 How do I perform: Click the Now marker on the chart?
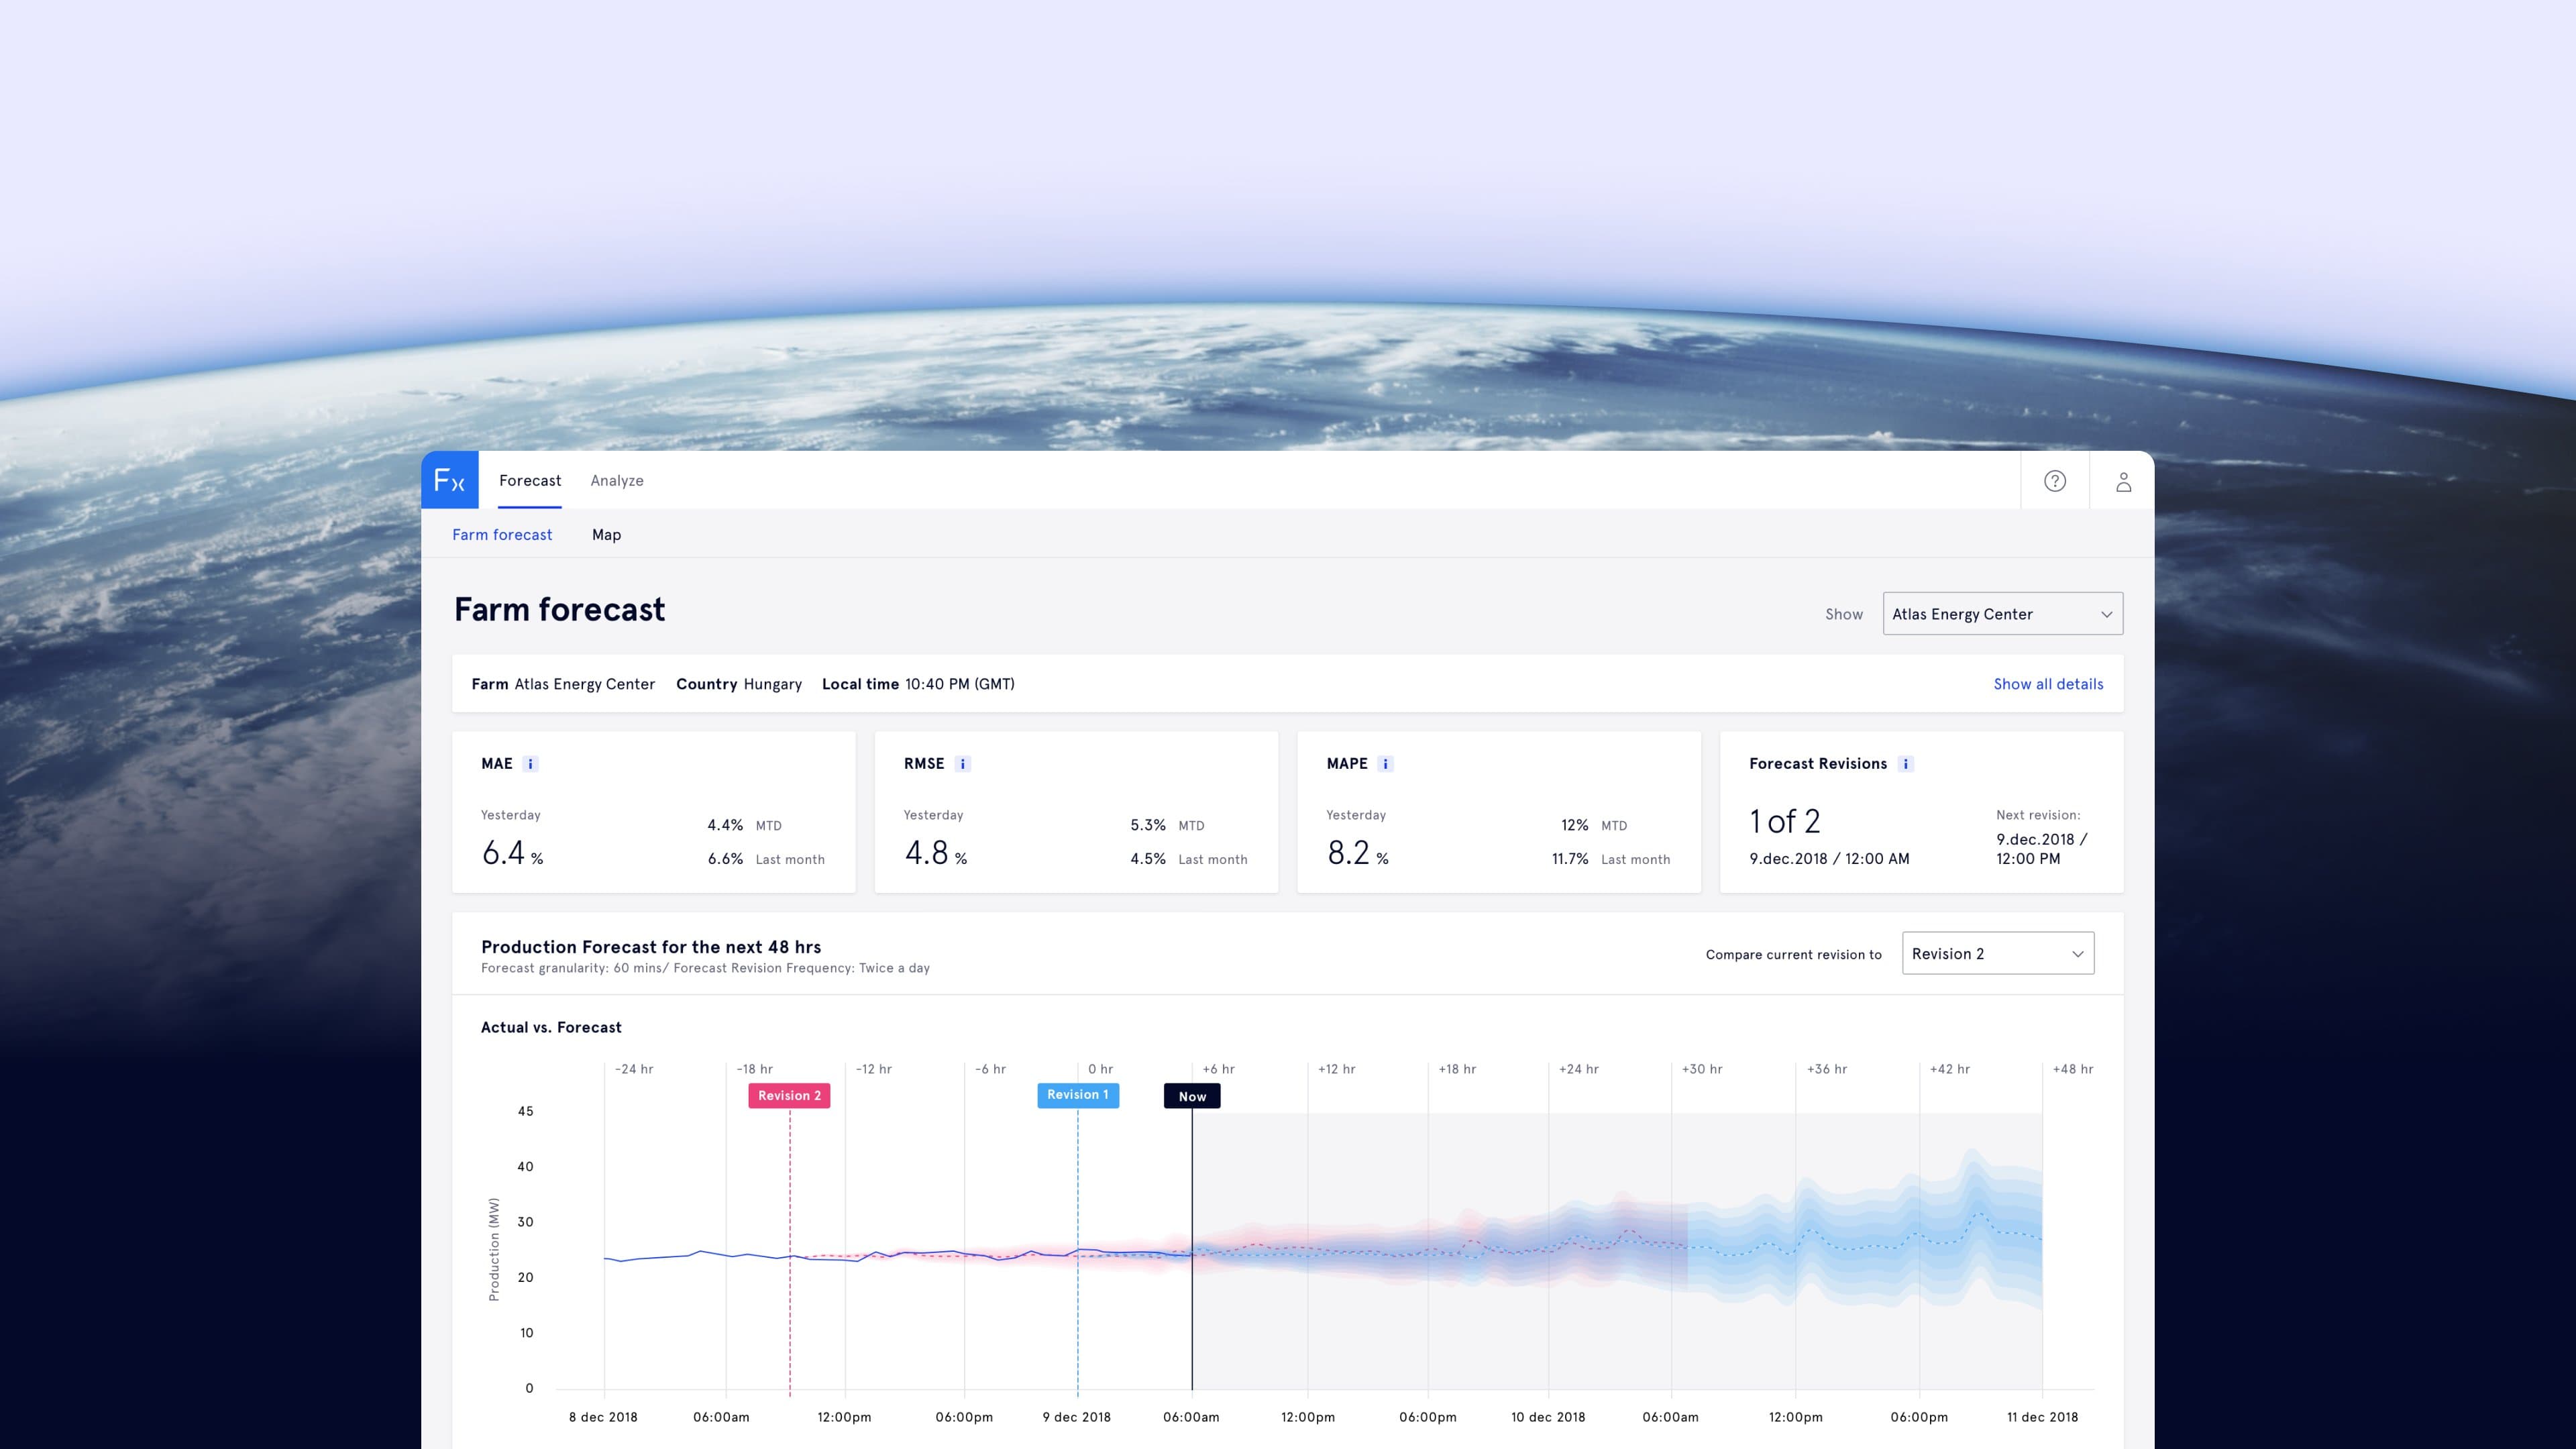pyautogui.click(x=1192, y=1097)
